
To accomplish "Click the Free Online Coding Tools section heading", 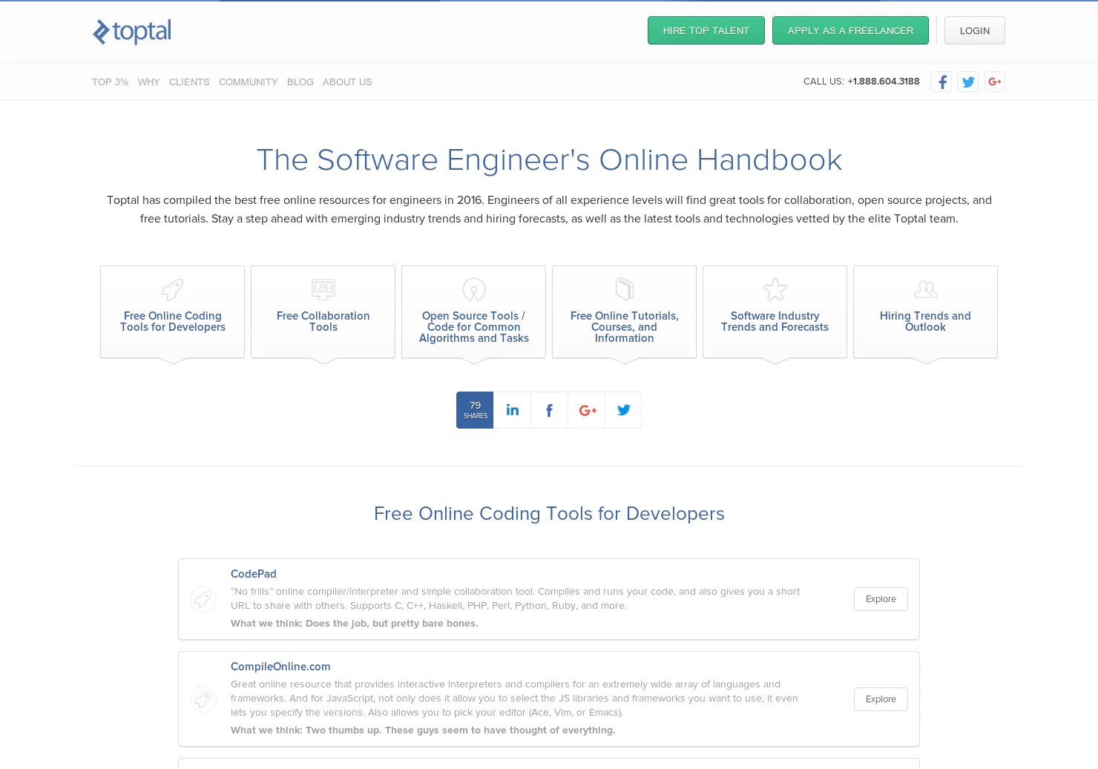I will point(549,514).
